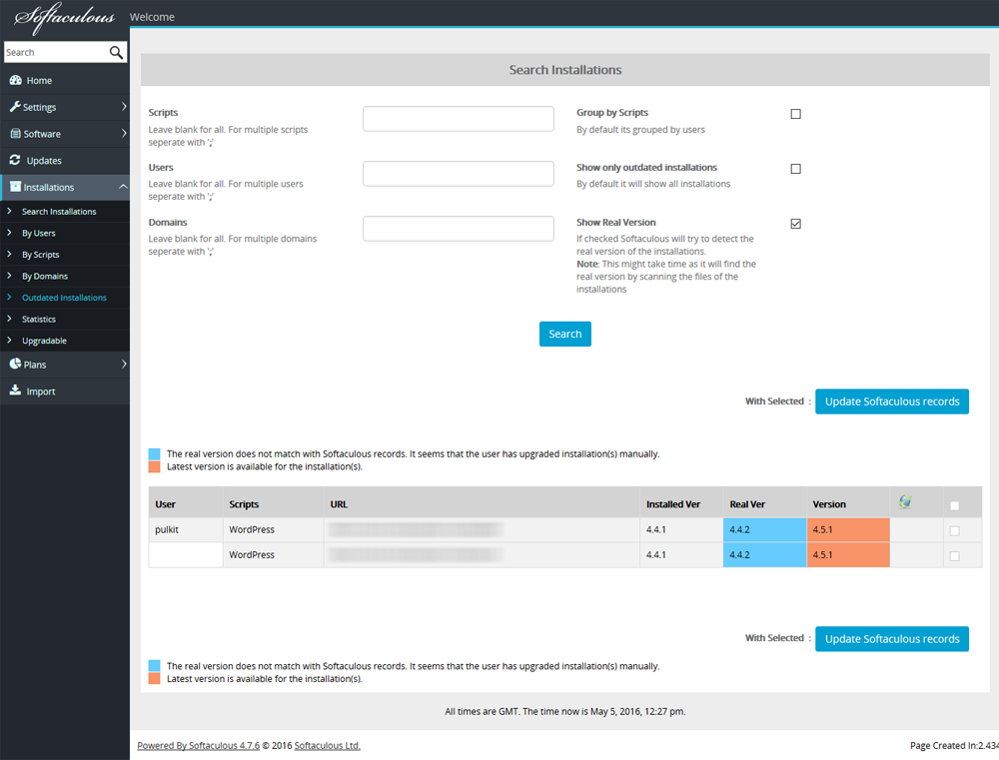This screenshot has width=999, height=760.
Task: Toggle the select-all checkbox in table header
Action: click(x=954, y=505)
